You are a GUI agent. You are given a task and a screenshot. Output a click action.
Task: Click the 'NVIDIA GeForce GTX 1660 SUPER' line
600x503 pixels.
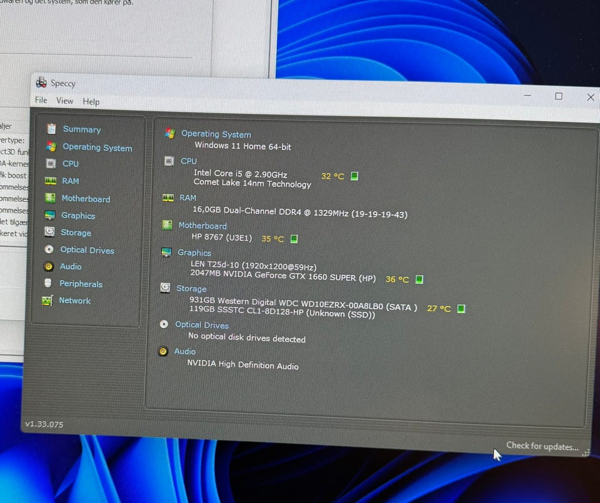click(283, 276)
